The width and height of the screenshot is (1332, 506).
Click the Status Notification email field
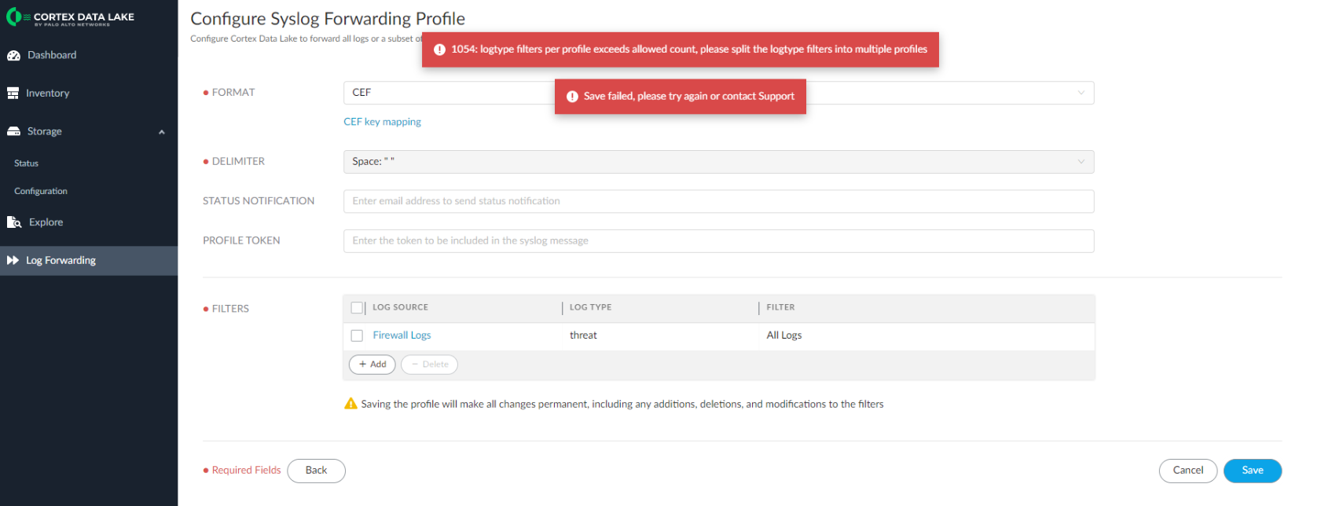point(718,201)
